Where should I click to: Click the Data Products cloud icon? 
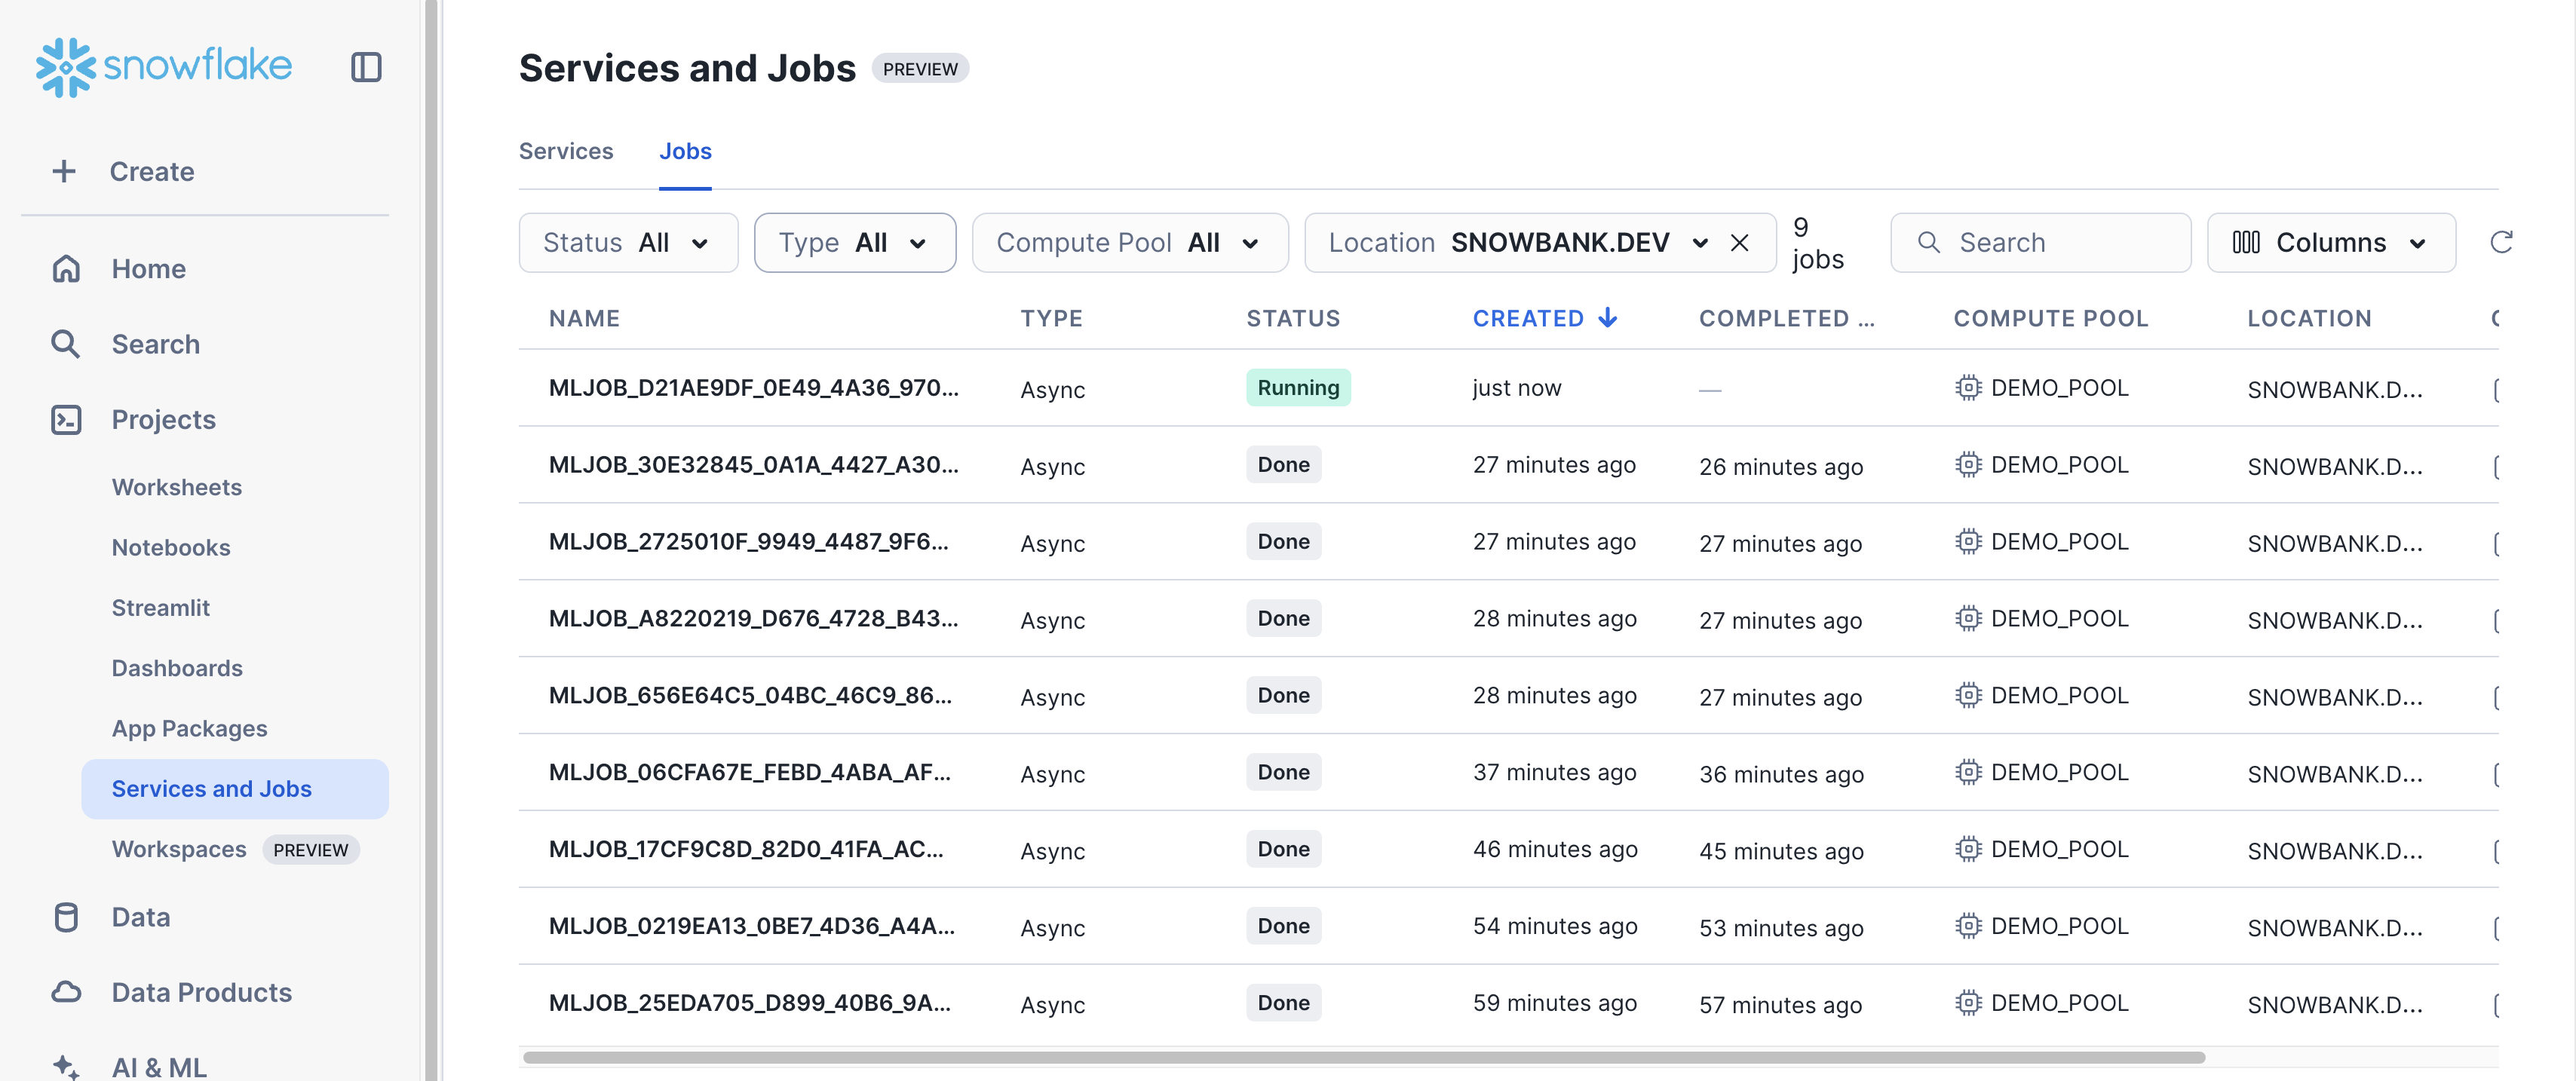(x=66, y=992)
